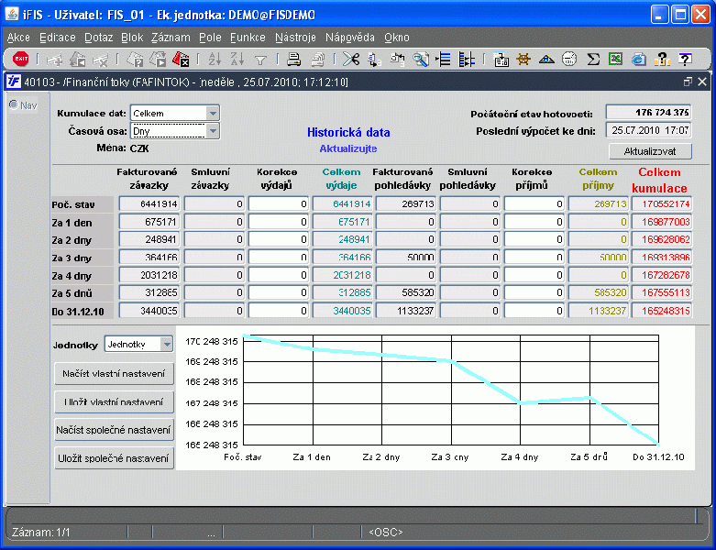Click the red EXIT icon in toolbar
716x550 pixels.
pos(20,60)
